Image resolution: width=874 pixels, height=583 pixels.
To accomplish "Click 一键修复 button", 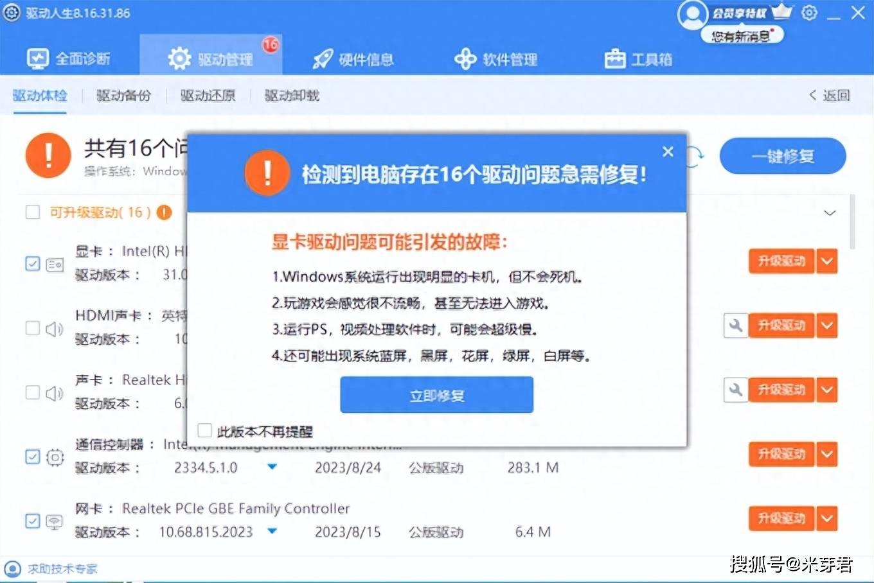I will coord(783,155).
